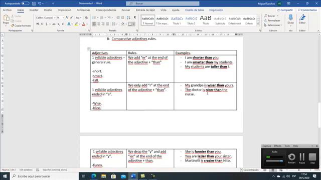Screen dimensions: 321x180
Task: Restart recording in the recorder window
Action: point(291,158)
